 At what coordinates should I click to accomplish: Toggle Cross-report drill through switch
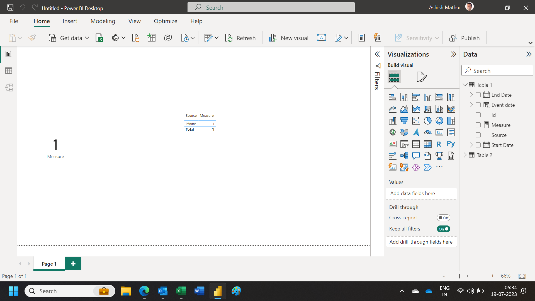pos(443,218)
